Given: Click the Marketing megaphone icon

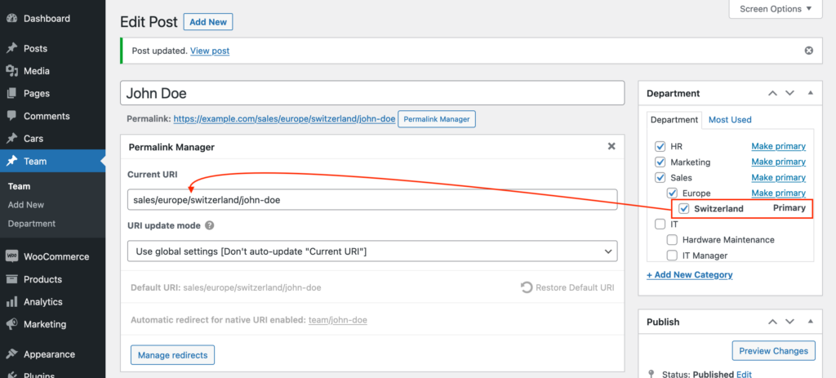Looking at the screenshot, I should pos(11,324).
